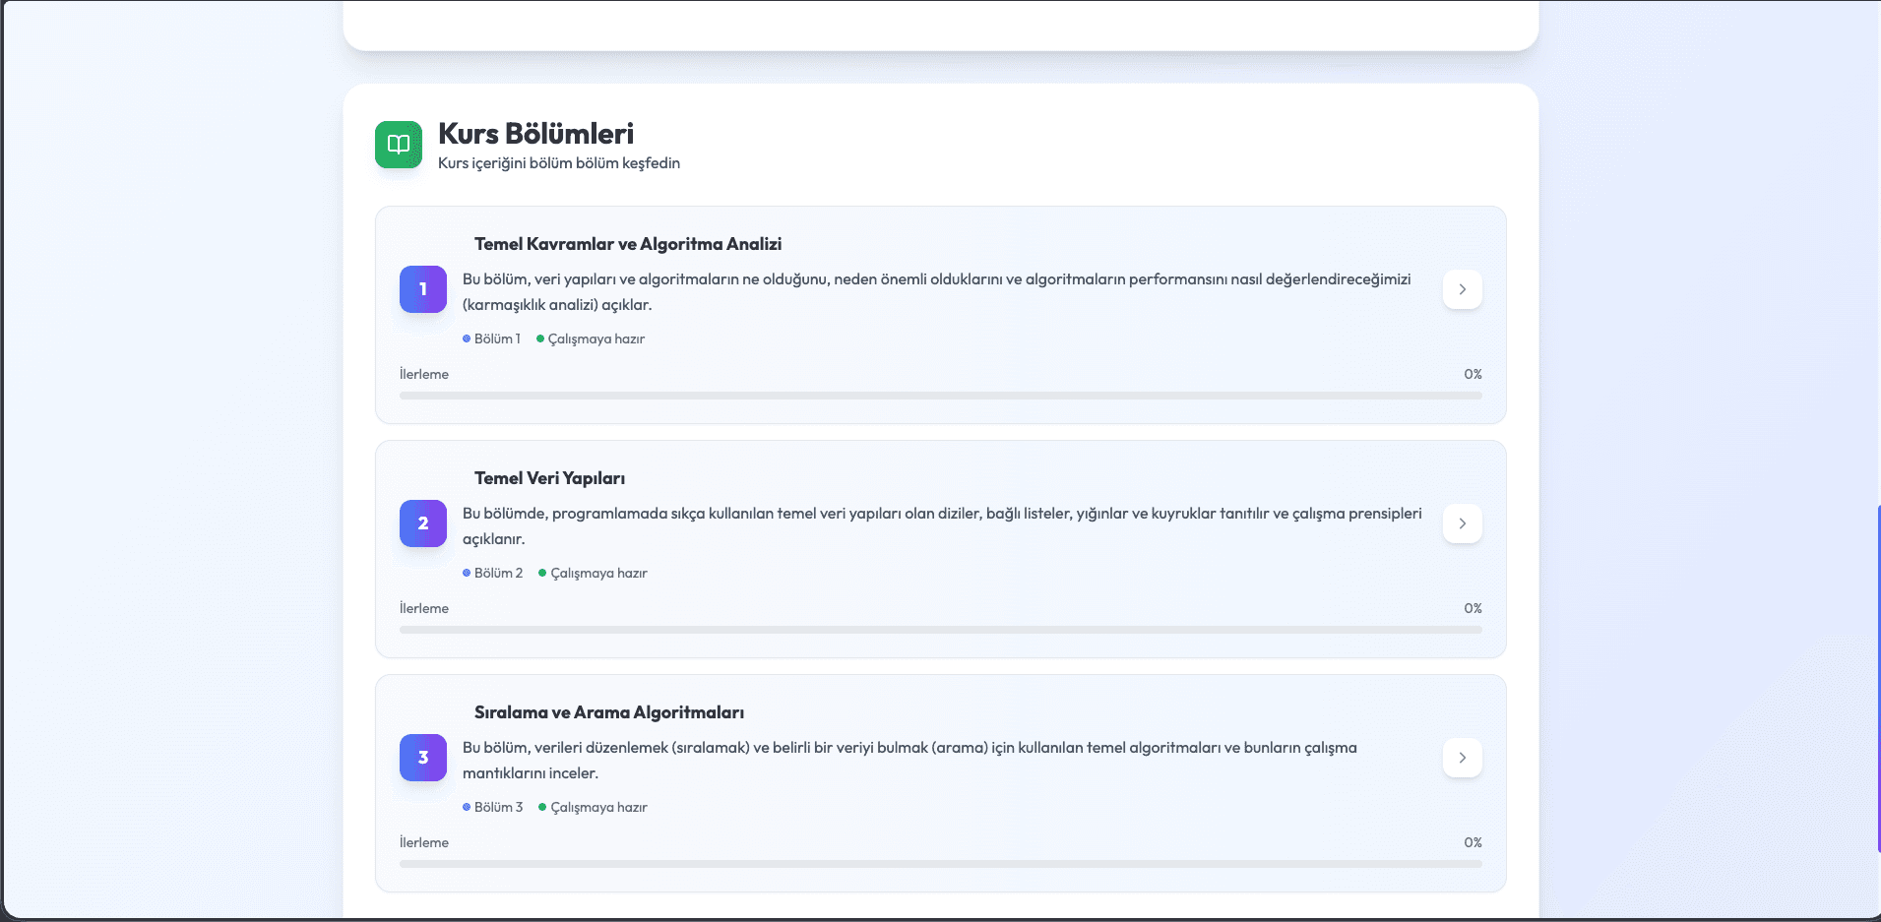This screenshot has height=922, width=1881.
Task: Click Çalışmaya hazır status in chapter 1
Action: point(596,338)
